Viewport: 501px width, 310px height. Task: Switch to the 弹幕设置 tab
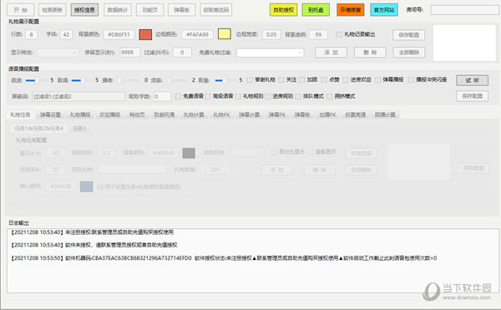coord(50,114)
